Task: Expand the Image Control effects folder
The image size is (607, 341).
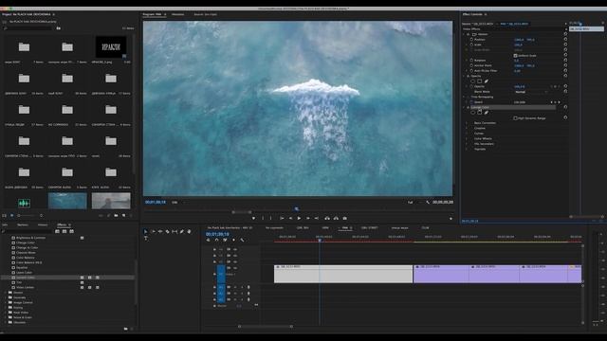Action: coord(6,303)
